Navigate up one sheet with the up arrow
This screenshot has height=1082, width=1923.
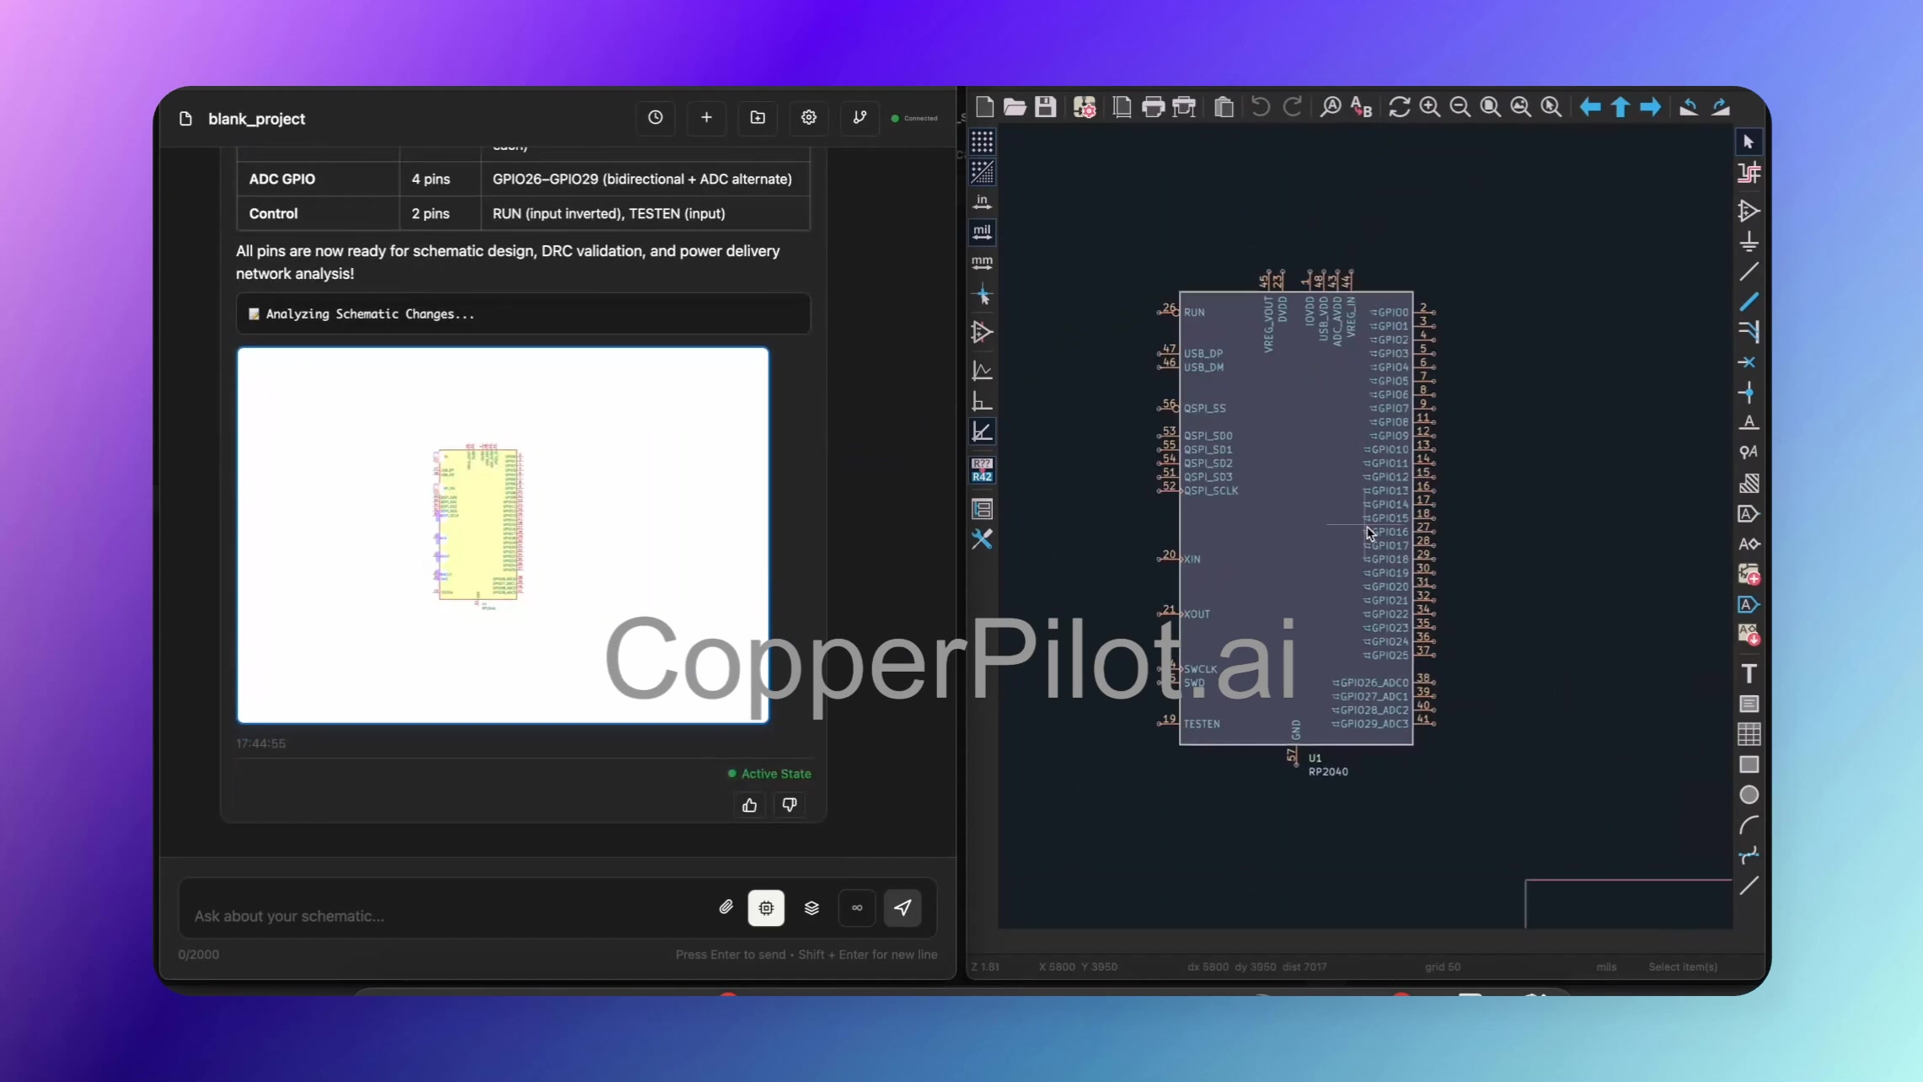pos(1620,107)
